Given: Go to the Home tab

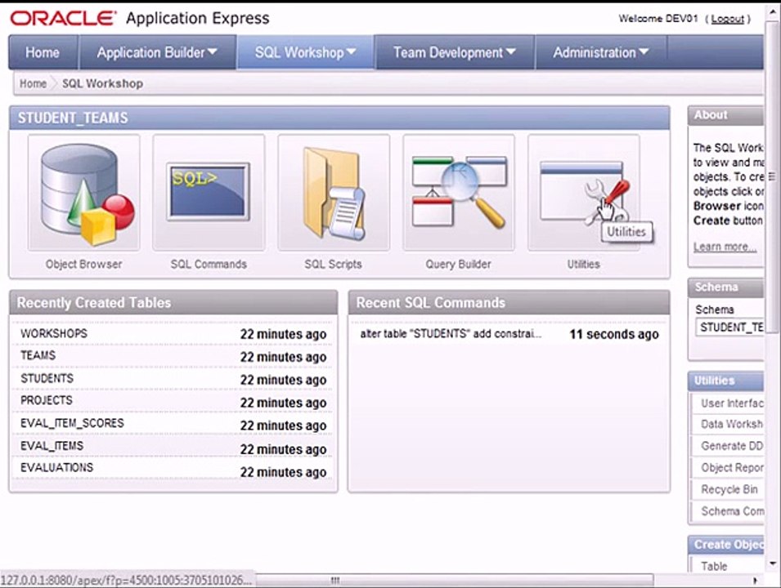Looking at the screenshot, I should [x=43, y=52].
